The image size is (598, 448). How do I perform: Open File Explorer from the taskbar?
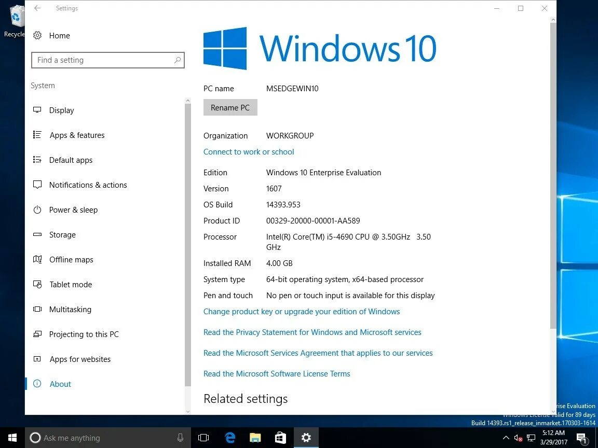click(255, 438)
